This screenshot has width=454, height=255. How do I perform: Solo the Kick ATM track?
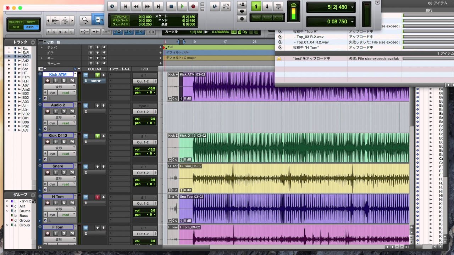pyautogui.click(x=64, y=81)
